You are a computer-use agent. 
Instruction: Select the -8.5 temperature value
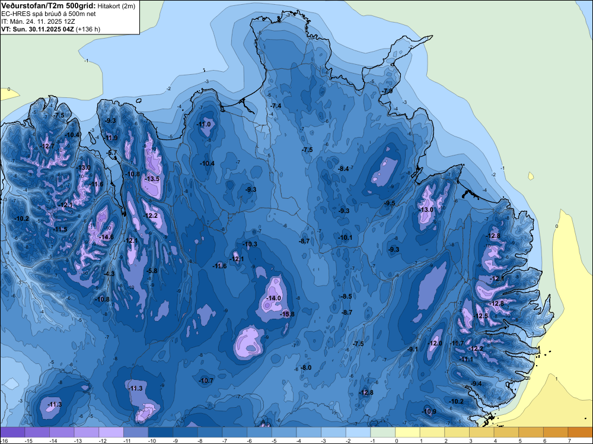[x=347, y=296]
